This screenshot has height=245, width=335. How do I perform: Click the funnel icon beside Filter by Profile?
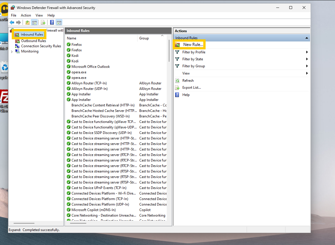coord(177,52)
